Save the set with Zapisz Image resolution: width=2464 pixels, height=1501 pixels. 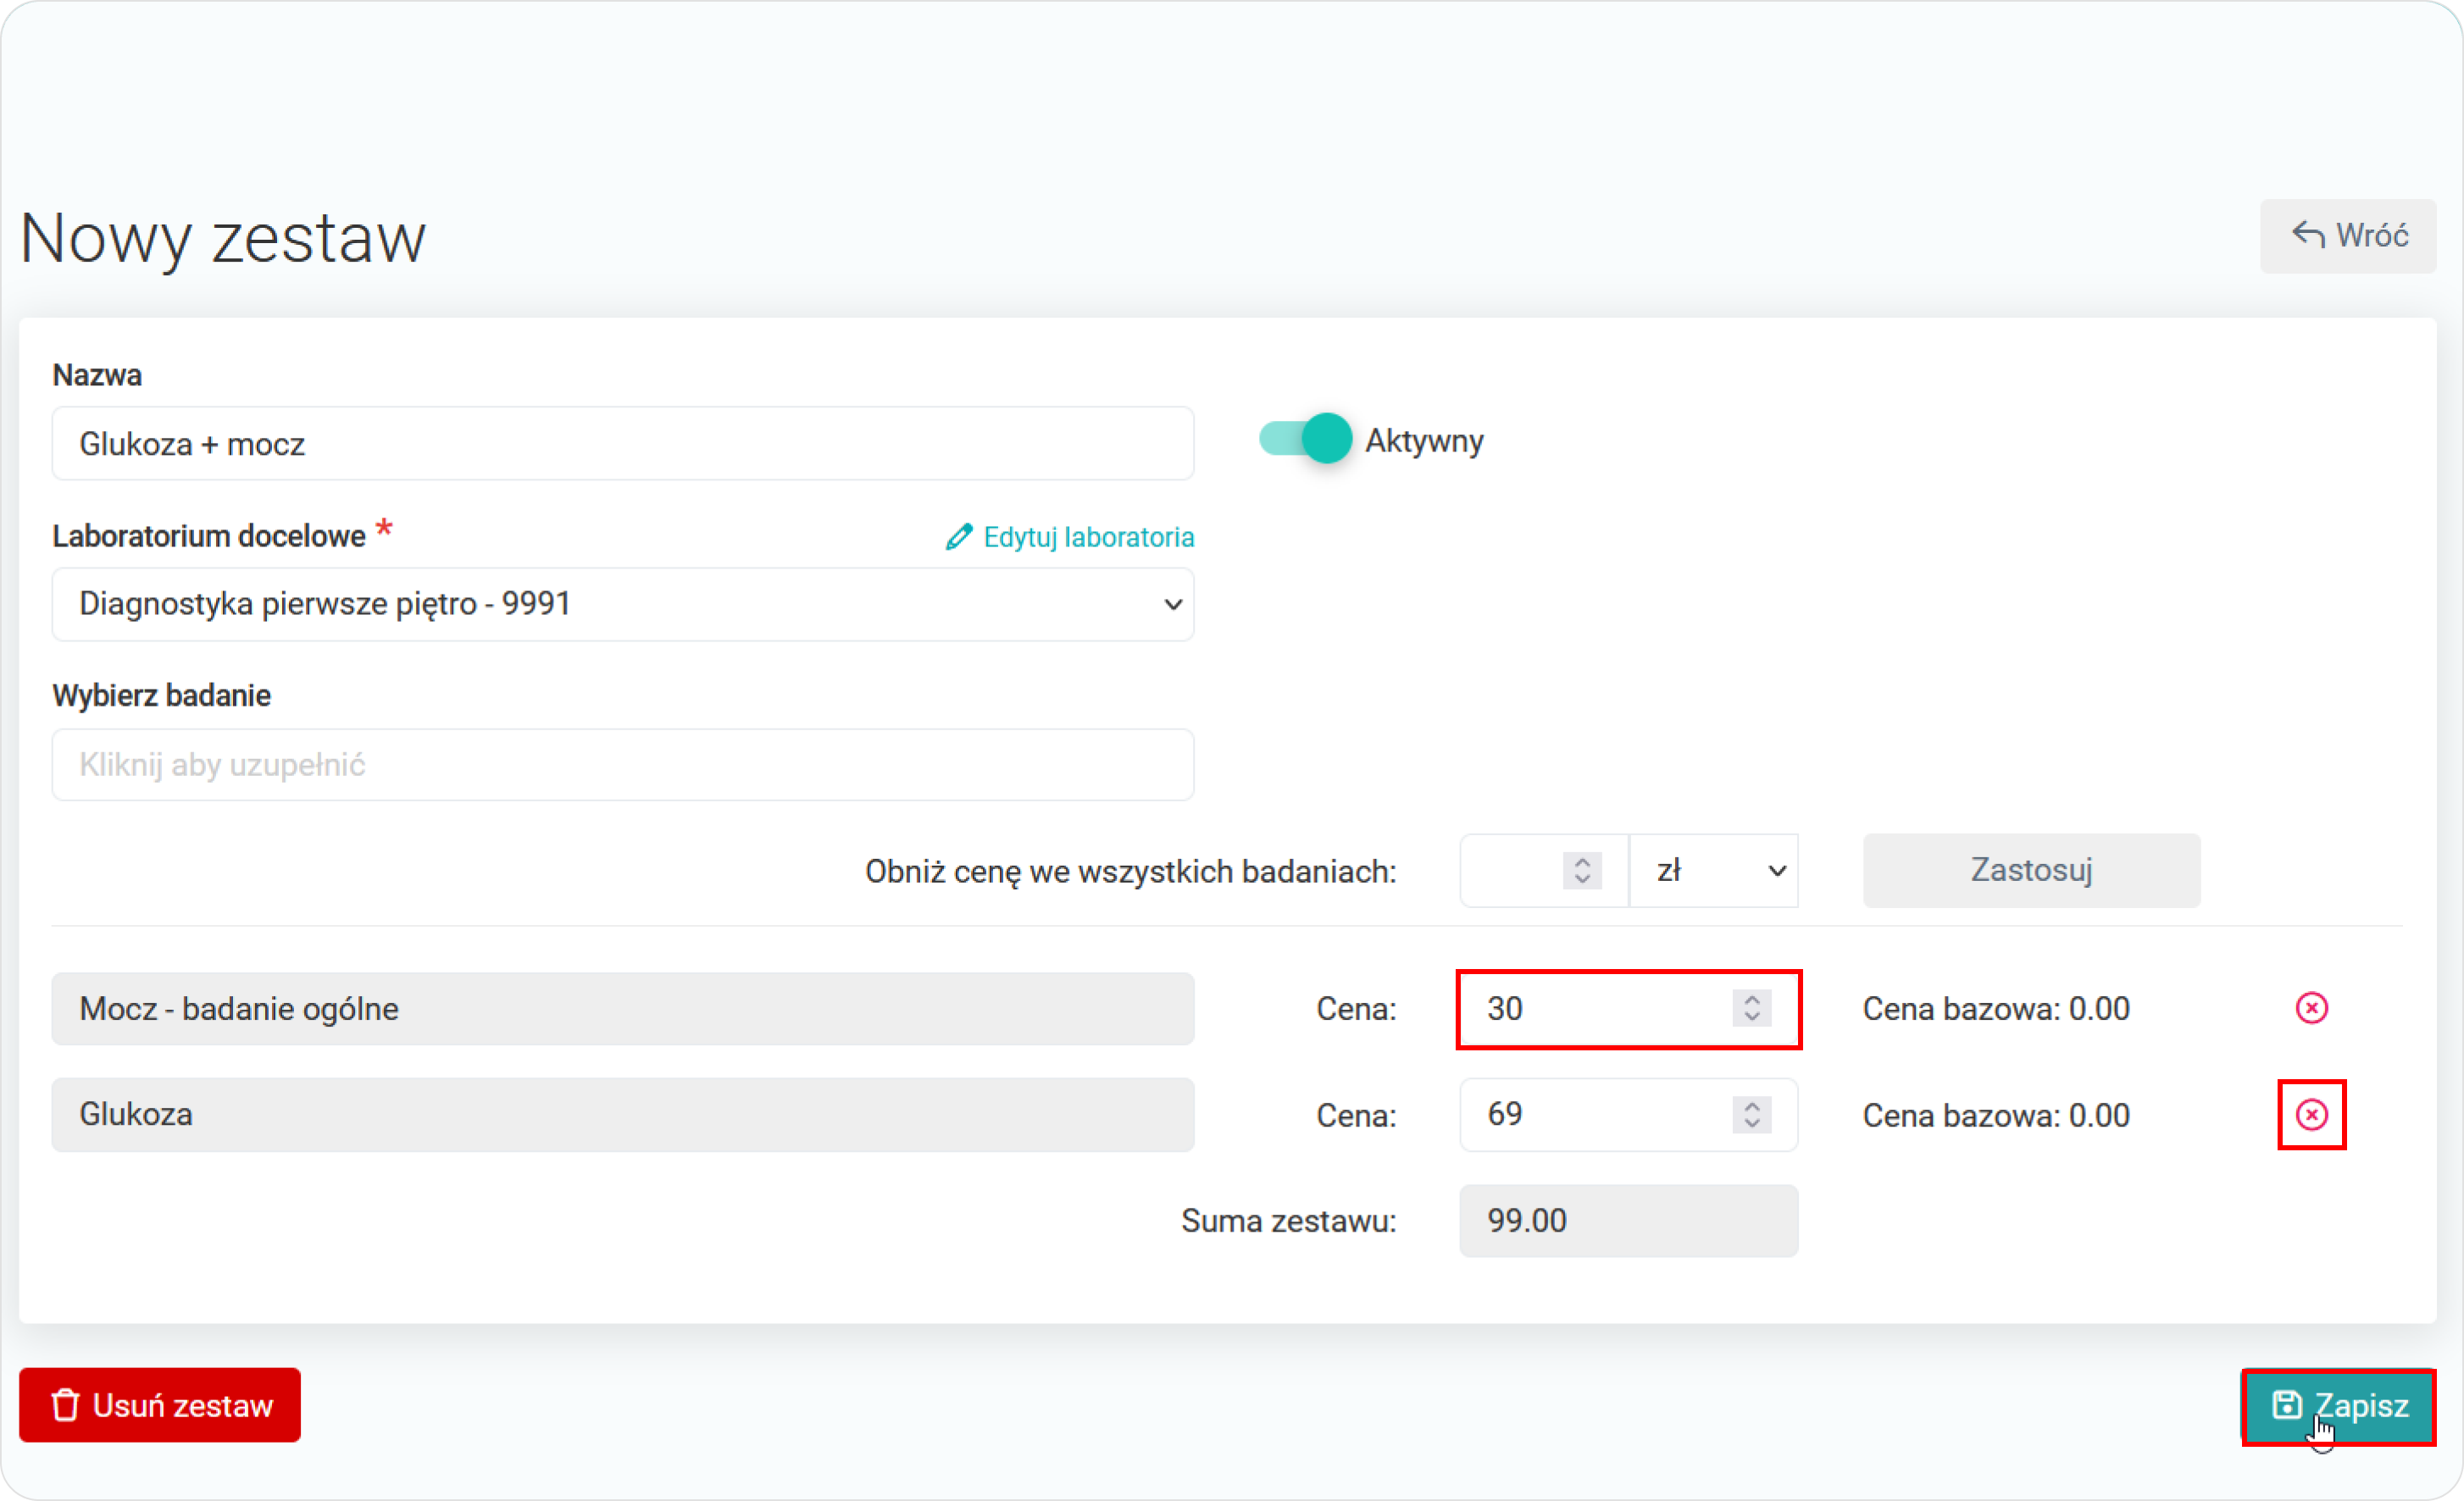(2339, 1405)
